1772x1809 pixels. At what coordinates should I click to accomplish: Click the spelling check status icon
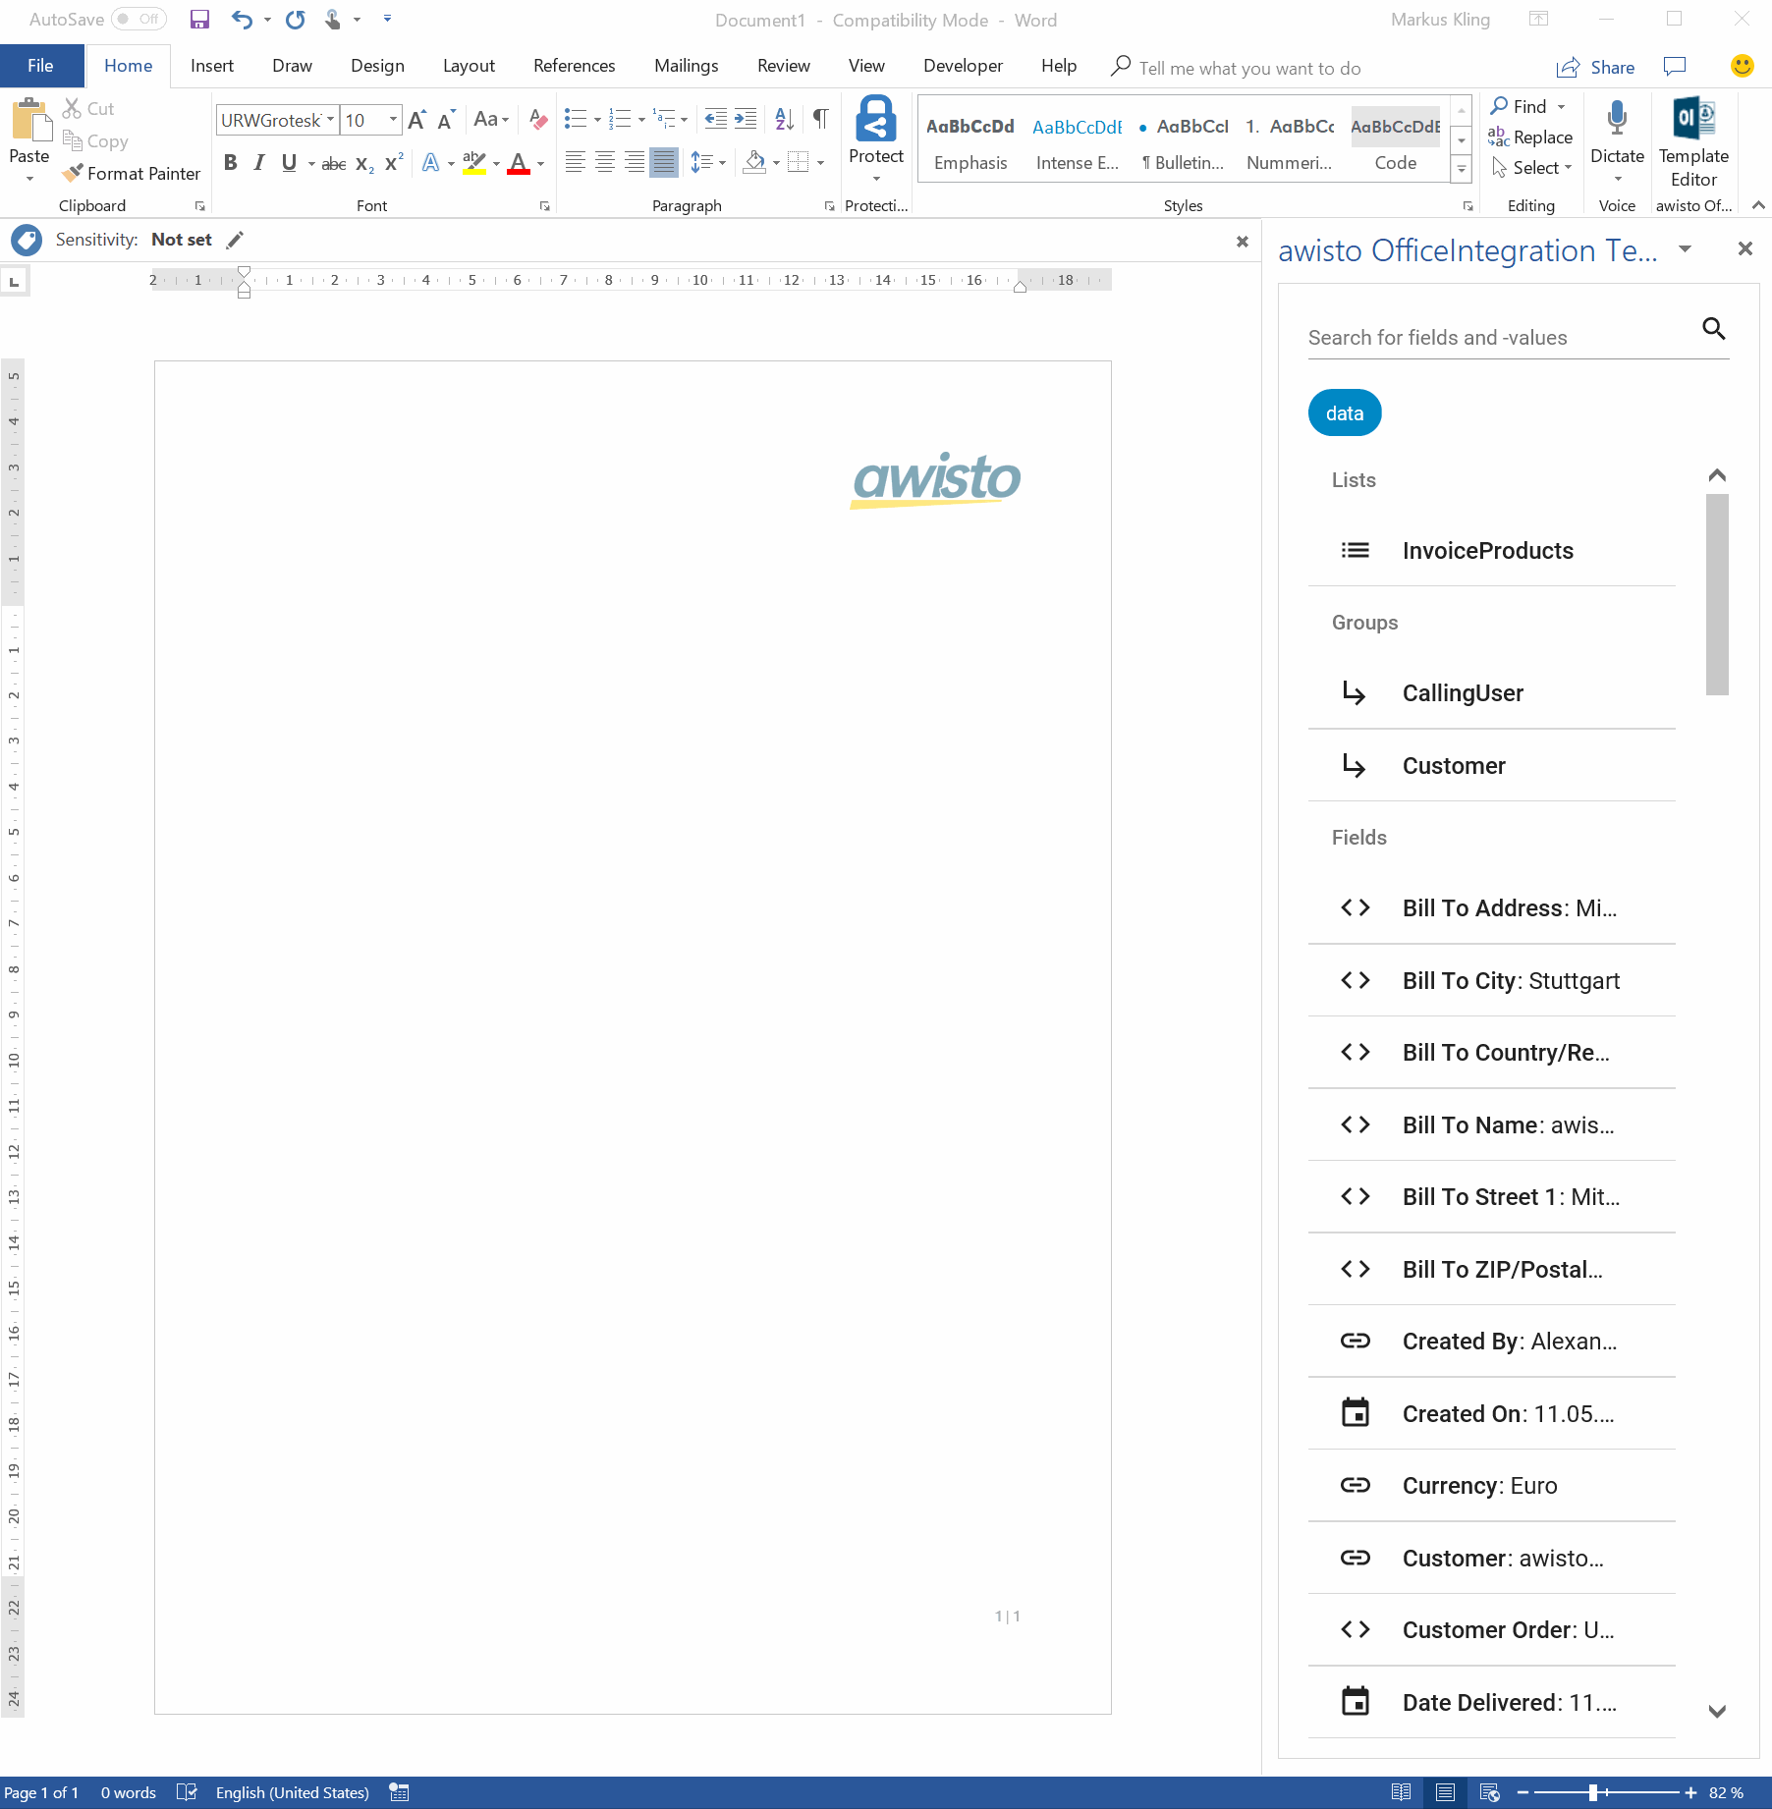coord(187,1792)
